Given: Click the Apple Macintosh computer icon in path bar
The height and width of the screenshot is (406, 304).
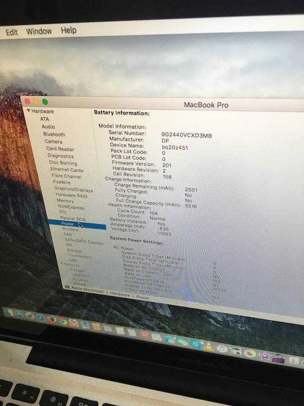Looking at the screenshot, I should (x=68, y=287).
